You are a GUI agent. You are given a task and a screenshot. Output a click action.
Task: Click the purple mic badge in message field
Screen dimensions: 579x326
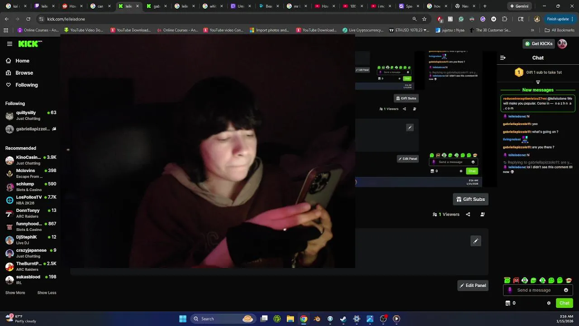tap(510, 290)
